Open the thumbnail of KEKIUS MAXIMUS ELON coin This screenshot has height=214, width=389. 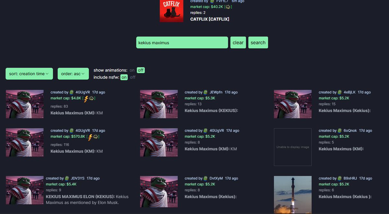25,190
